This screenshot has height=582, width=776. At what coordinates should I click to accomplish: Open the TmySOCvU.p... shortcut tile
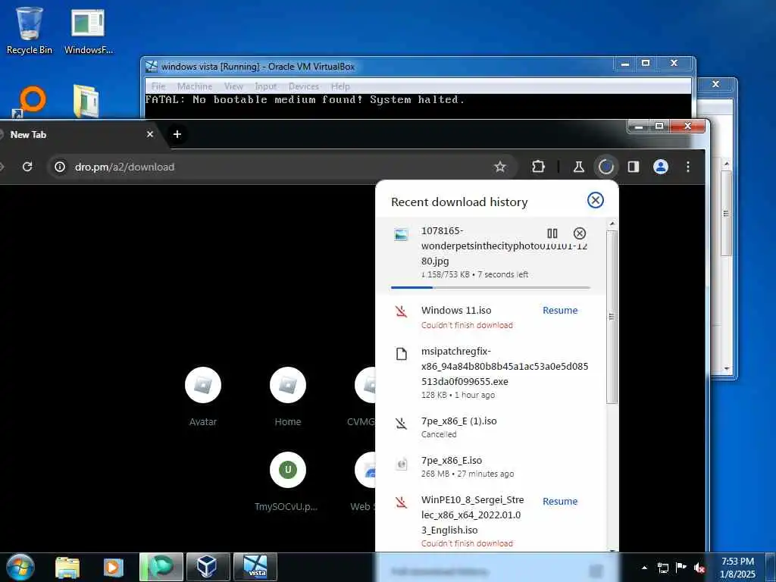click(287, 481)
